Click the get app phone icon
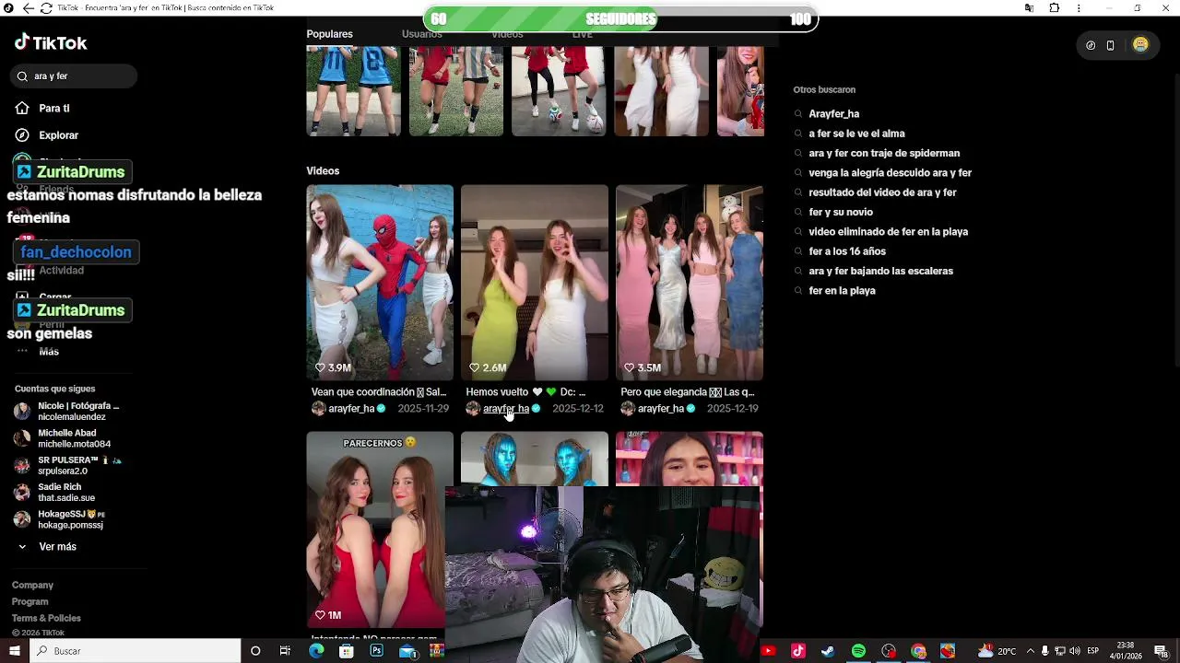Viewport: 1180px width, 663px height. point(1110,45)
